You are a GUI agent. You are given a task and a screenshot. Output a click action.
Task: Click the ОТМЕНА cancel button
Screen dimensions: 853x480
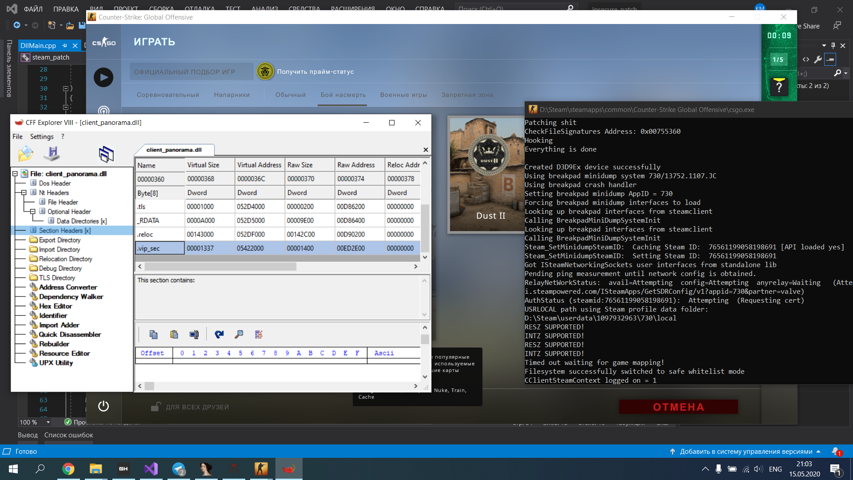click(678, 407)
